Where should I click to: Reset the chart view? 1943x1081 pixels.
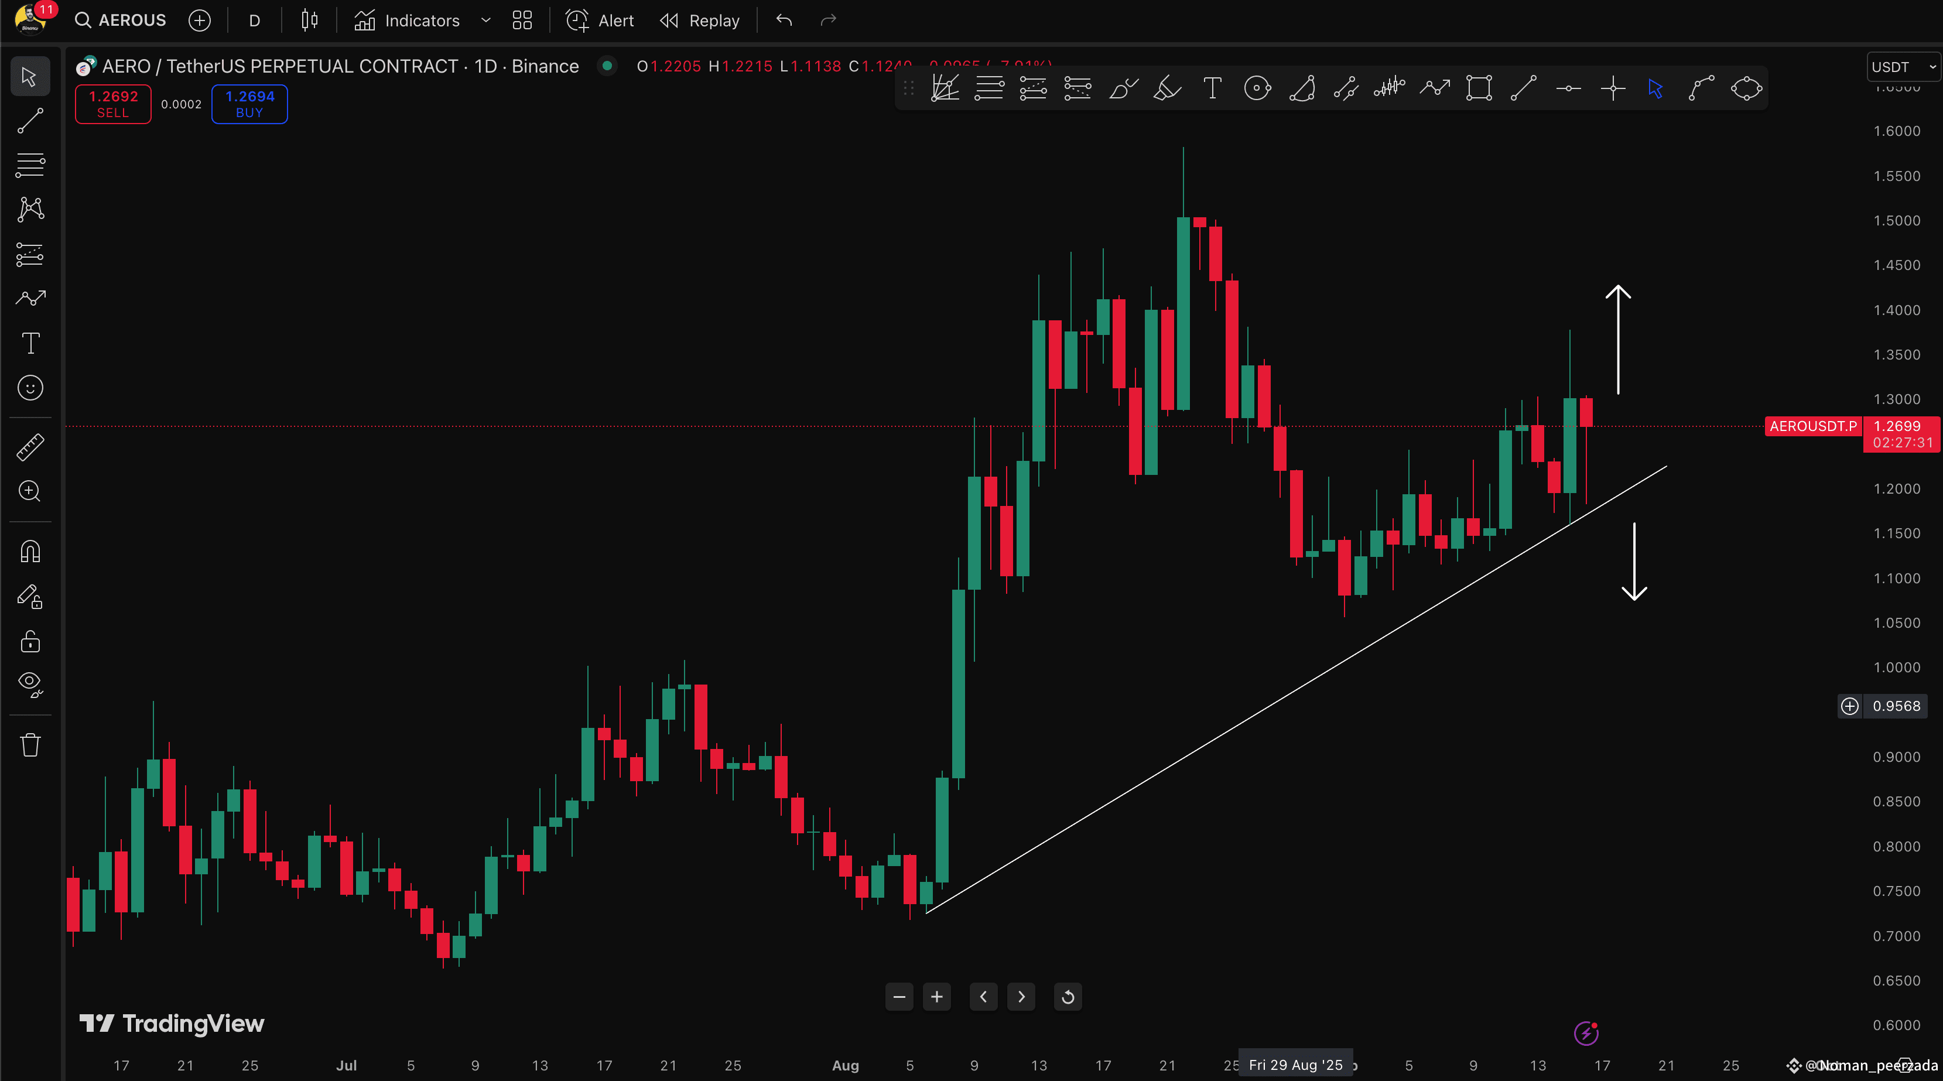pyautogui.click(x=1068, y=997)
